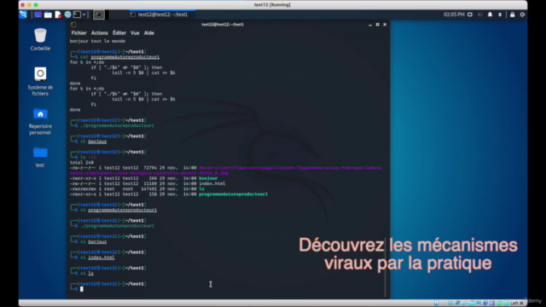The image size is (546, 307).
Task: Open the Actions menu in terminal
Action: tap(99, 33)
